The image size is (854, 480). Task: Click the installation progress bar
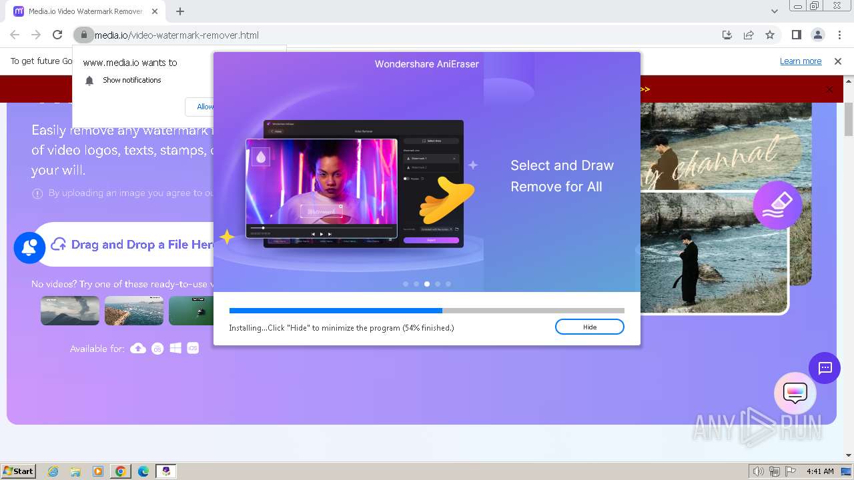(x=426, y=311)
